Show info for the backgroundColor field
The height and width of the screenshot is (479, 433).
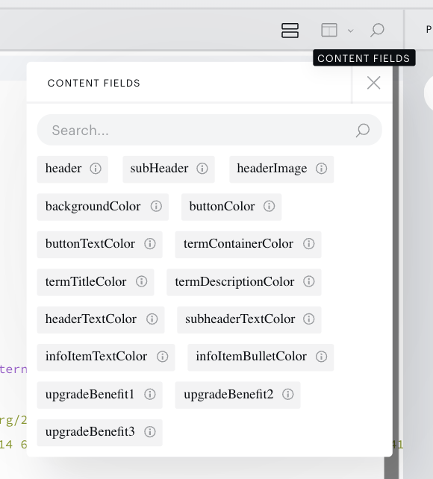click(x=156, y=206)
